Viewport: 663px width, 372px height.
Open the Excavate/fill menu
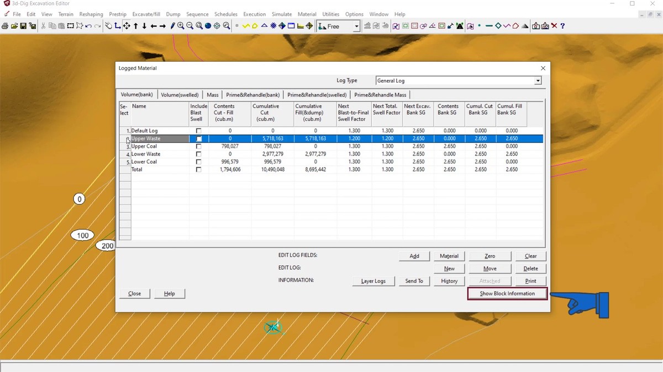tap(146, 14)
